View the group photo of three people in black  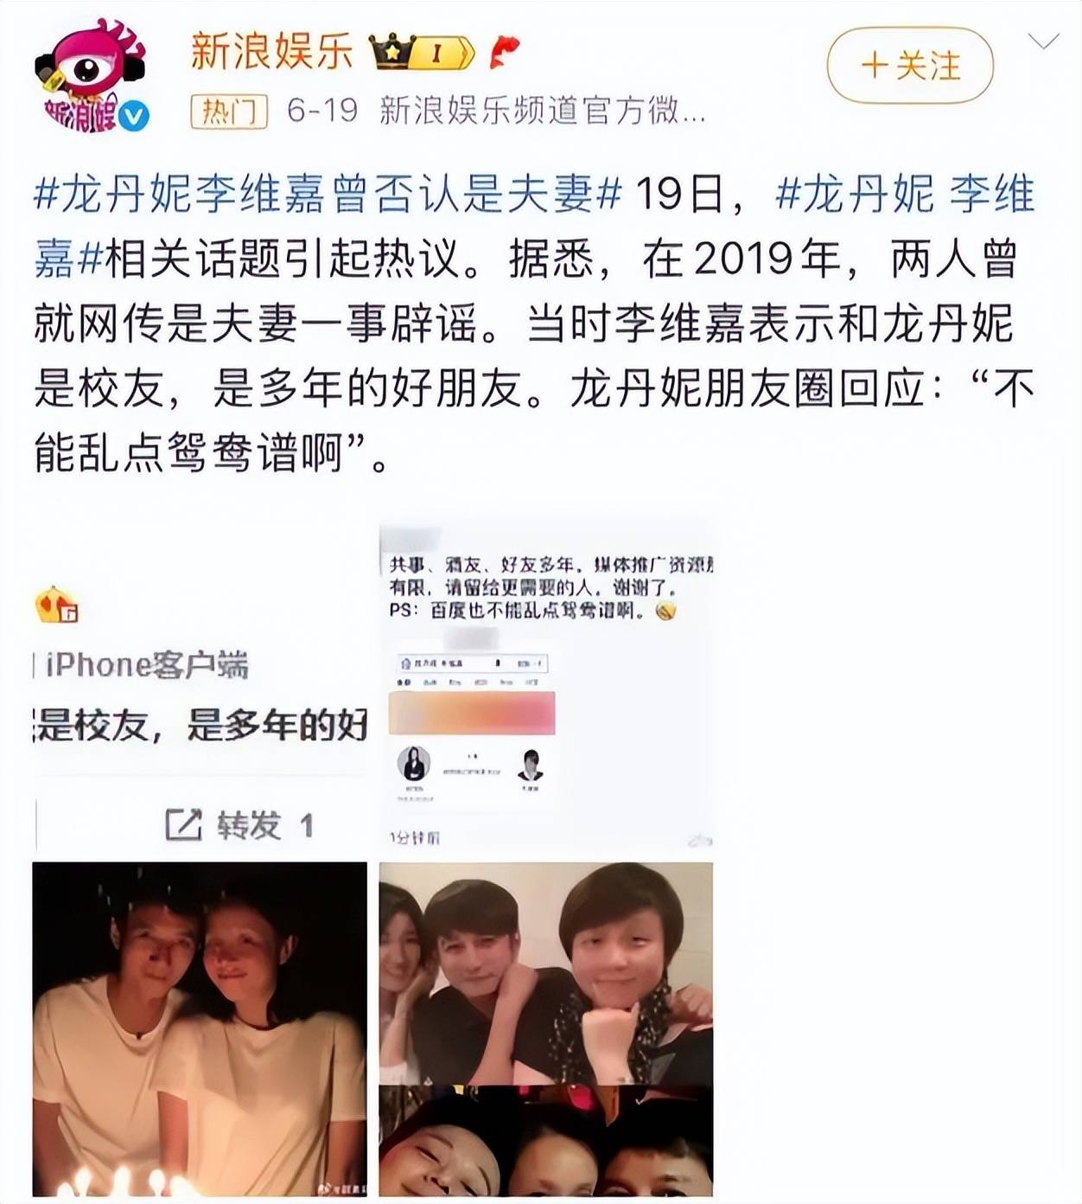[546, 973]
